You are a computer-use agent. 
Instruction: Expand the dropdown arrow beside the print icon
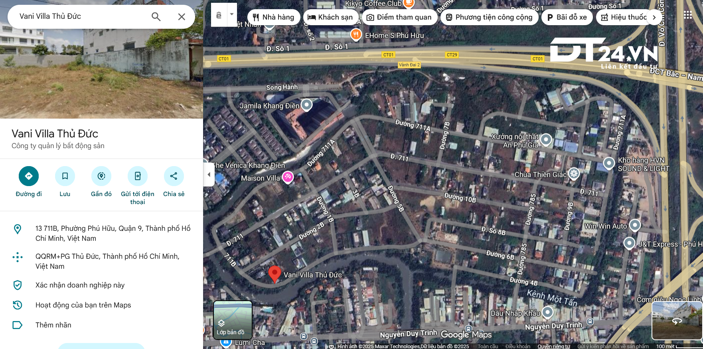232,15
